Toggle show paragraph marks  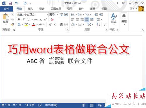[x=105, y=24]
